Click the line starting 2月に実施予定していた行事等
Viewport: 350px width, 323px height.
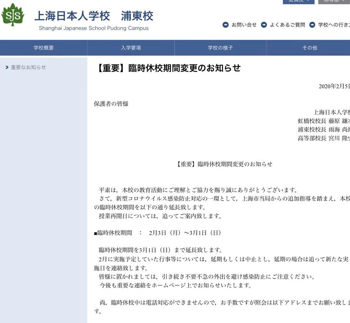pyautogui.click(x=223, y=259)
